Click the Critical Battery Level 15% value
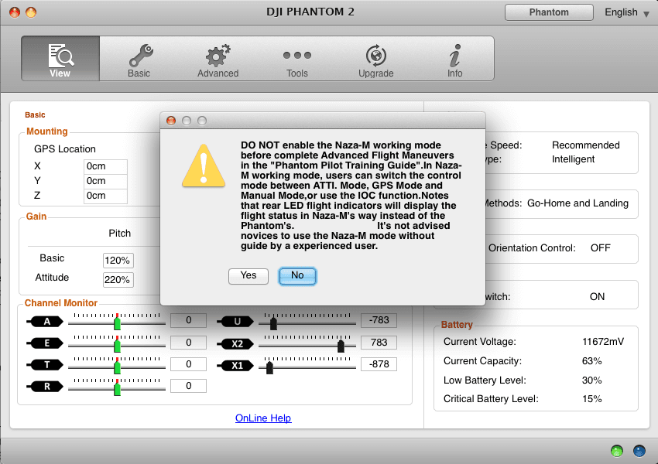This screenshot has height=464, width=658. pyautogui.click(x=591, y=399)
